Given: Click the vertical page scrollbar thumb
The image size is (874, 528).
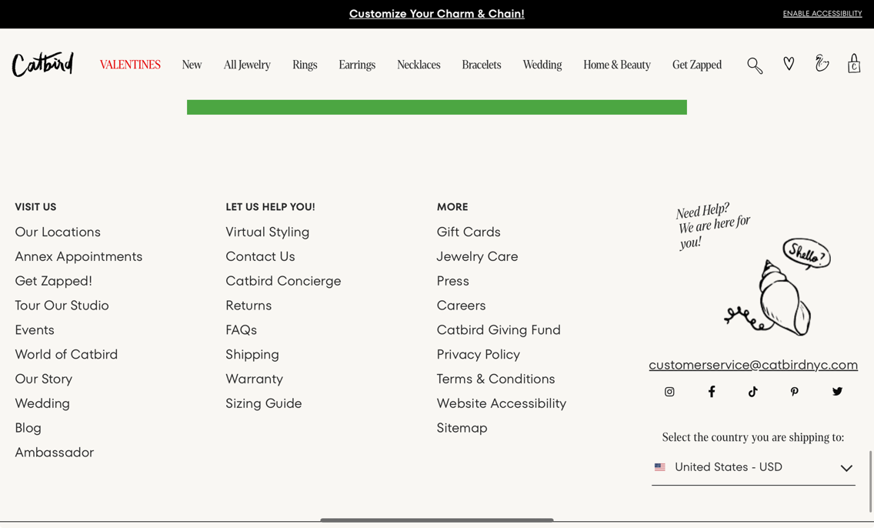Looking at the screenshot, I should pos(869,481).
